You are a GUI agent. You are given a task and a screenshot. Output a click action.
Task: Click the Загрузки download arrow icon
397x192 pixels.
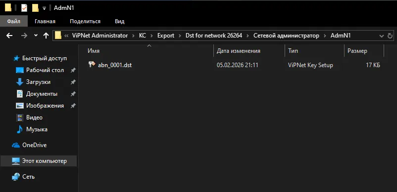click(x=19, y=82)
